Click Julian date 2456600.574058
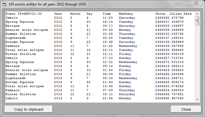Screen dimensions: 205x117 tap(169, 86)
